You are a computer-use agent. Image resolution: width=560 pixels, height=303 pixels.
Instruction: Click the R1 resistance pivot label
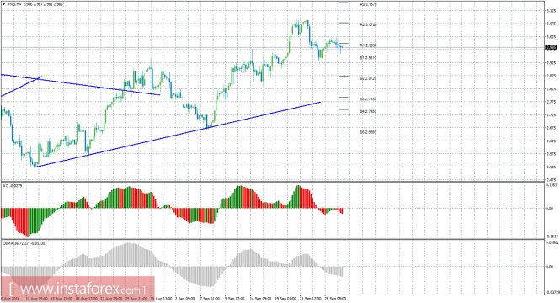click(x=368, y=45)
